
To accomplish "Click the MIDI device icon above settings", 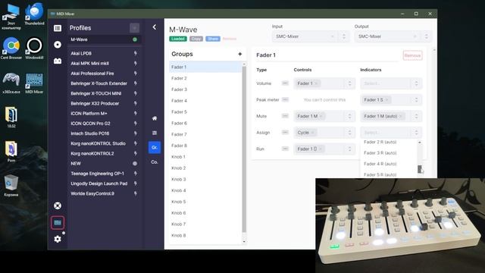I will point(58,222).
